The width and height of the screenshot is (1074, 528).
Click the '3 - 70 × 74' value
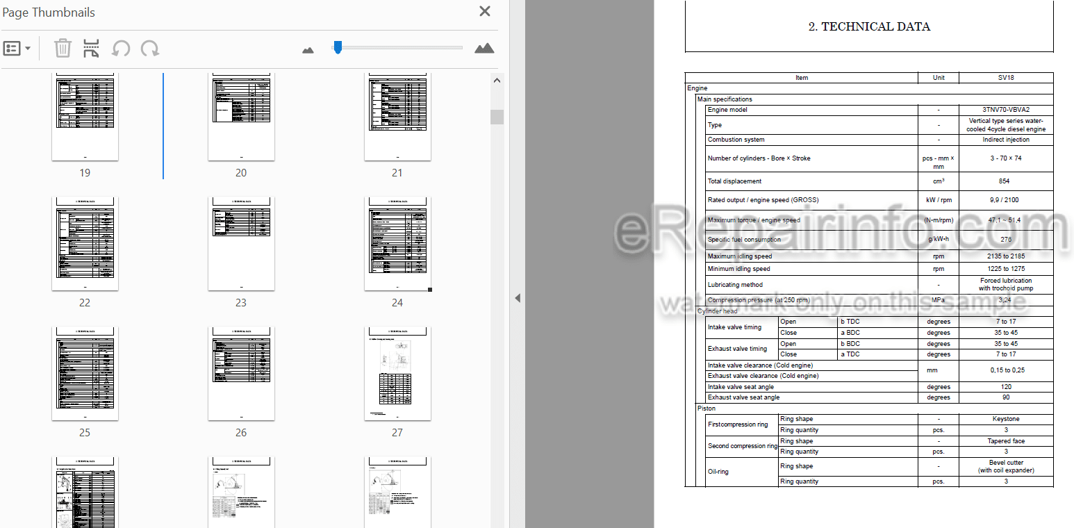point(1006,158)
